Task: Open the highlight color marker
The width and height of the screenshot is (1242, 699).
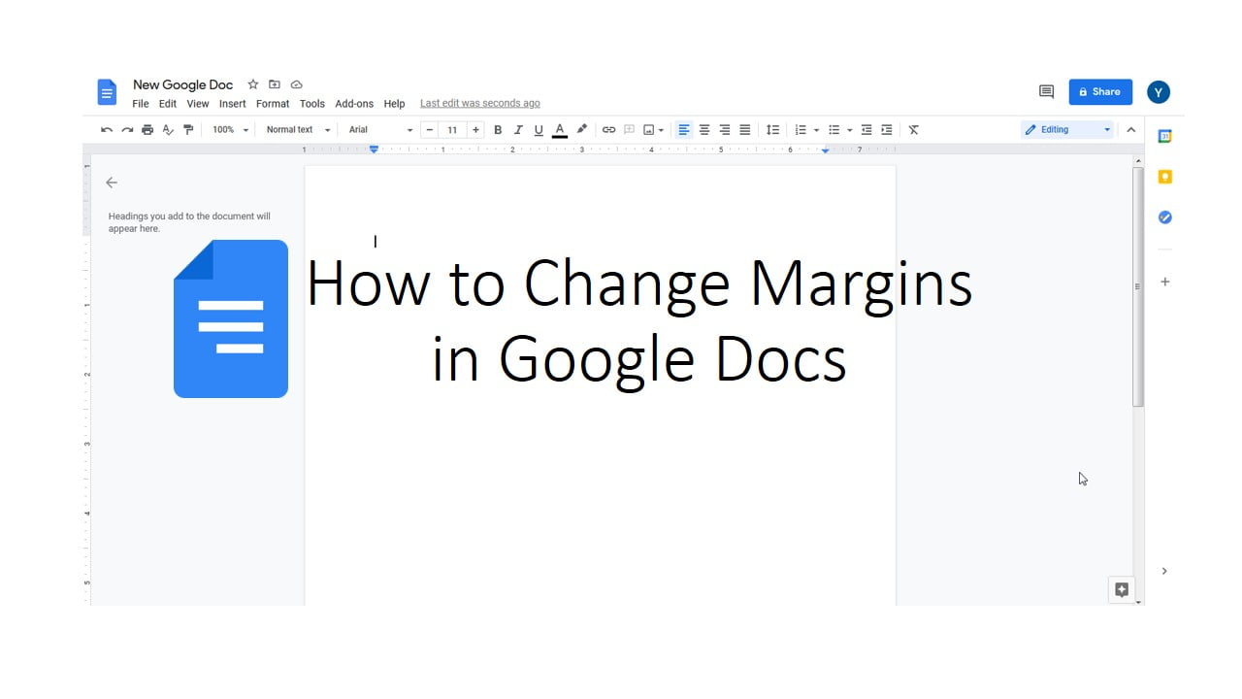Action: (581, 129)
